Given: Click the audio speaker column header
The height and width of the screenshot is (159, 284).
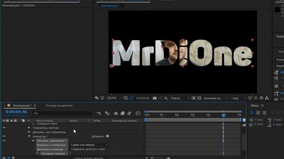Looking at the screenshot, I should click(x=8, y=121).
